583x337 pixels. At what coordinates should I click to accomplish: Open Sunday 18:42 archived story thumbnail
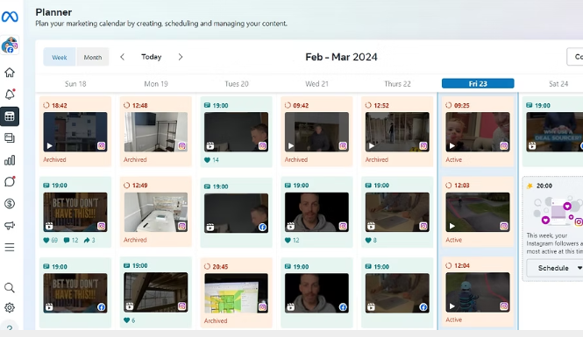[x=75, y=132]
